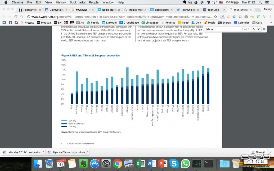Bookmark this page with the star icon
Viewport: 274px width, 171px height.
pos(216,17)
